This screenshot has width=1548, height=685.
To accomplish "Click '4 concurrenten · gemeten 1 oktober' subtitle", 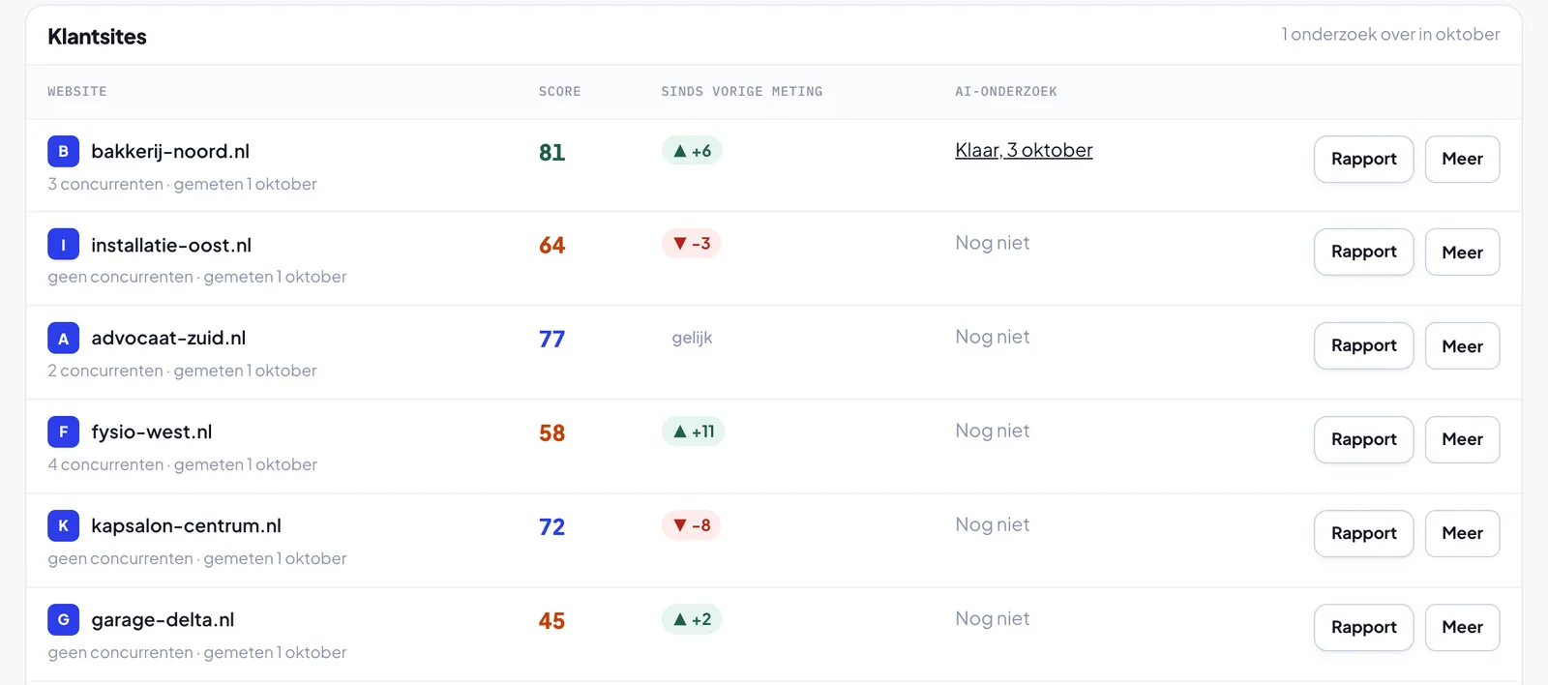I will click(182, 464).
